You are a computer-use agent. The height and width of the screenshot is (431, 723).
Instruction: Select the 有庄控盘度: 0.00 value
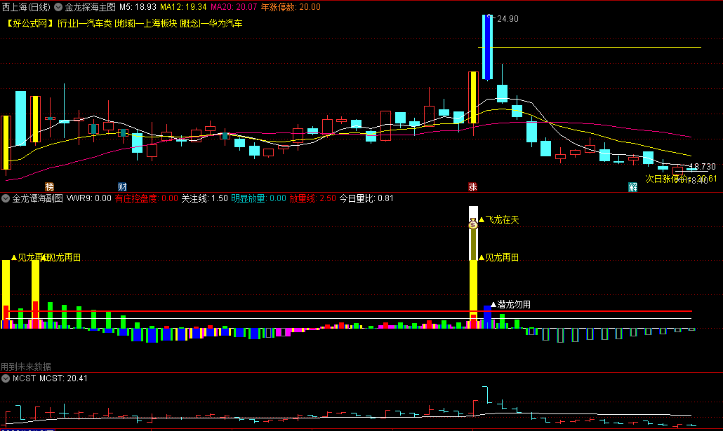tap(146, 198)
